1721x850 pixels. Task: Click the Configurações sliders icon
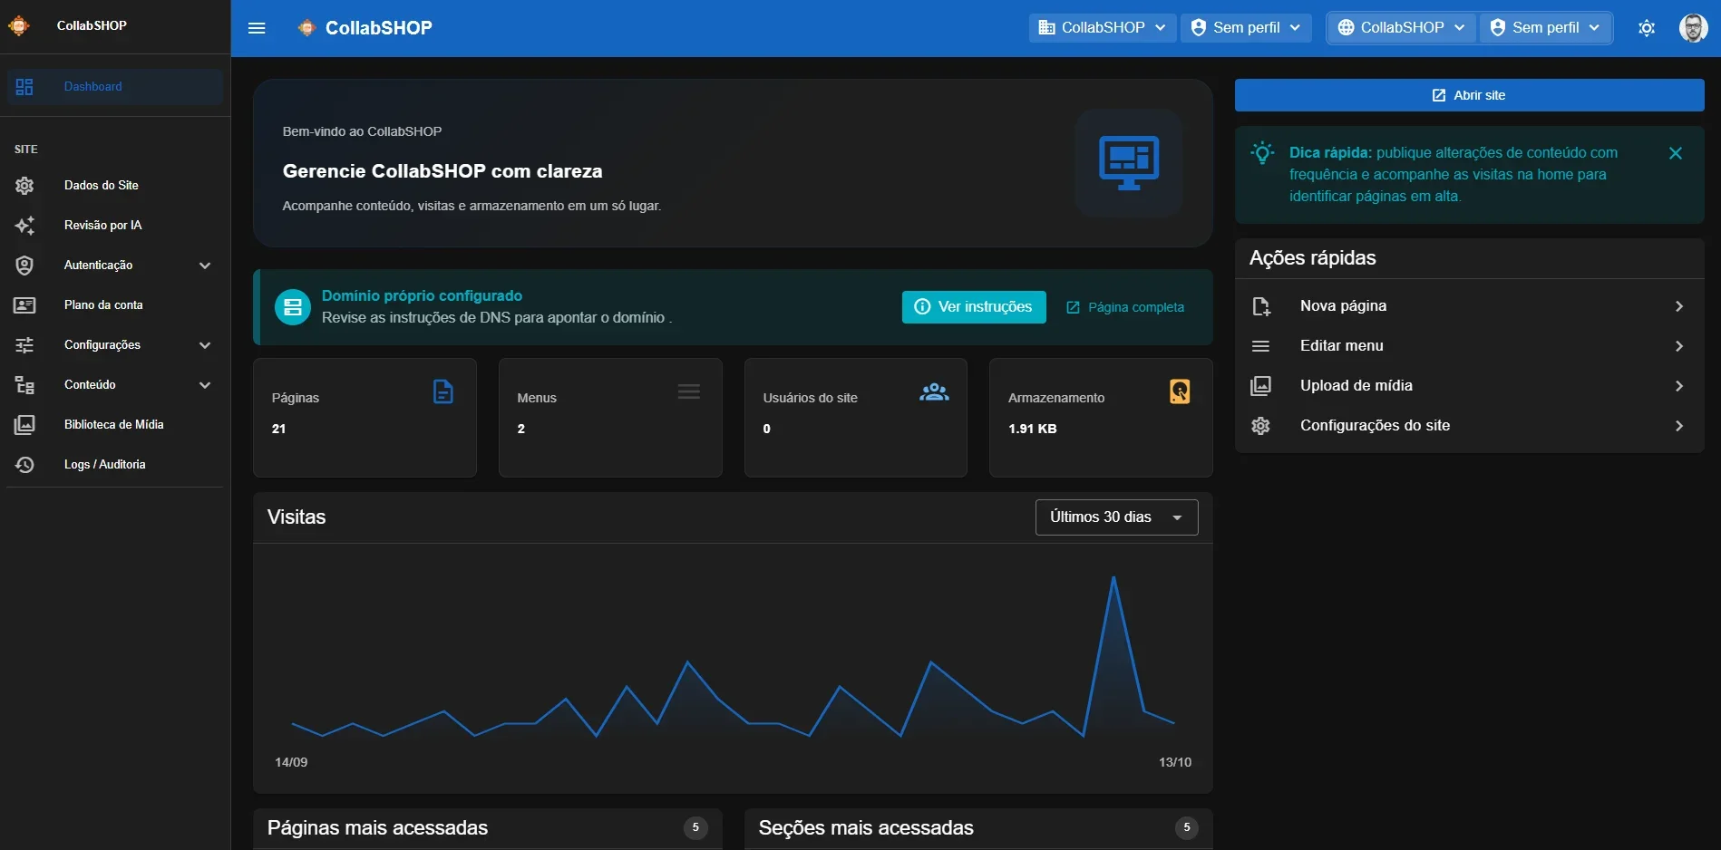24,345
